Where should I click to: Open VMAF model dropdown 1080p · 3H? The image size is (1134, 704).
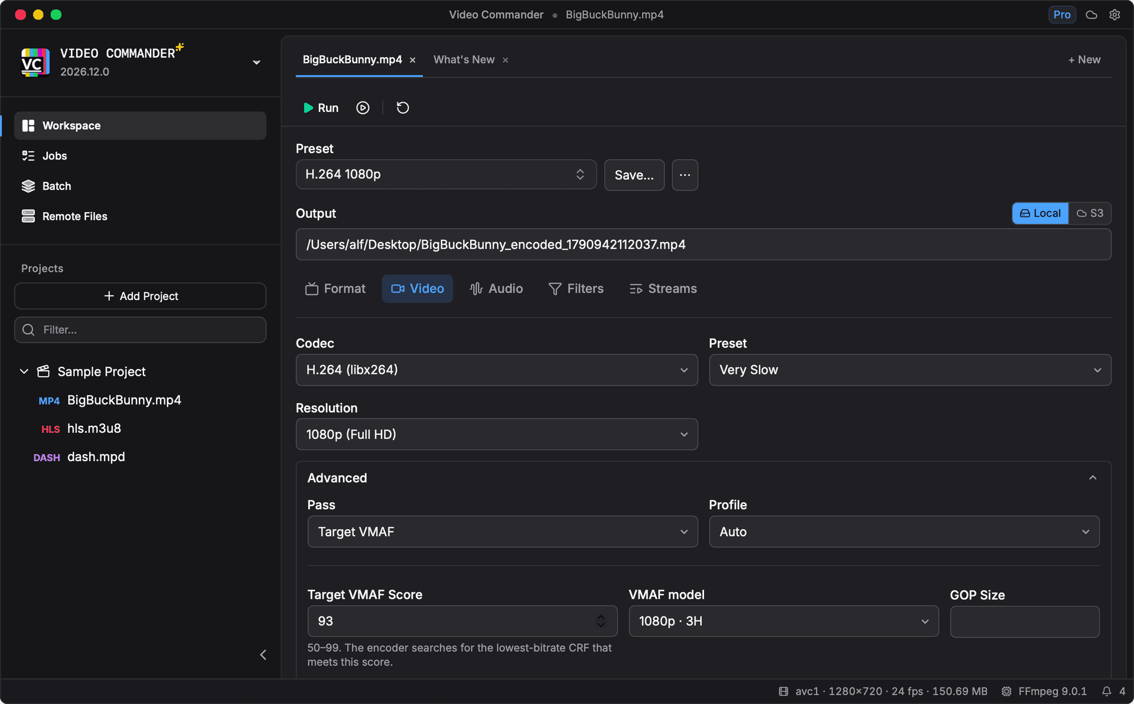click(784, 621)
